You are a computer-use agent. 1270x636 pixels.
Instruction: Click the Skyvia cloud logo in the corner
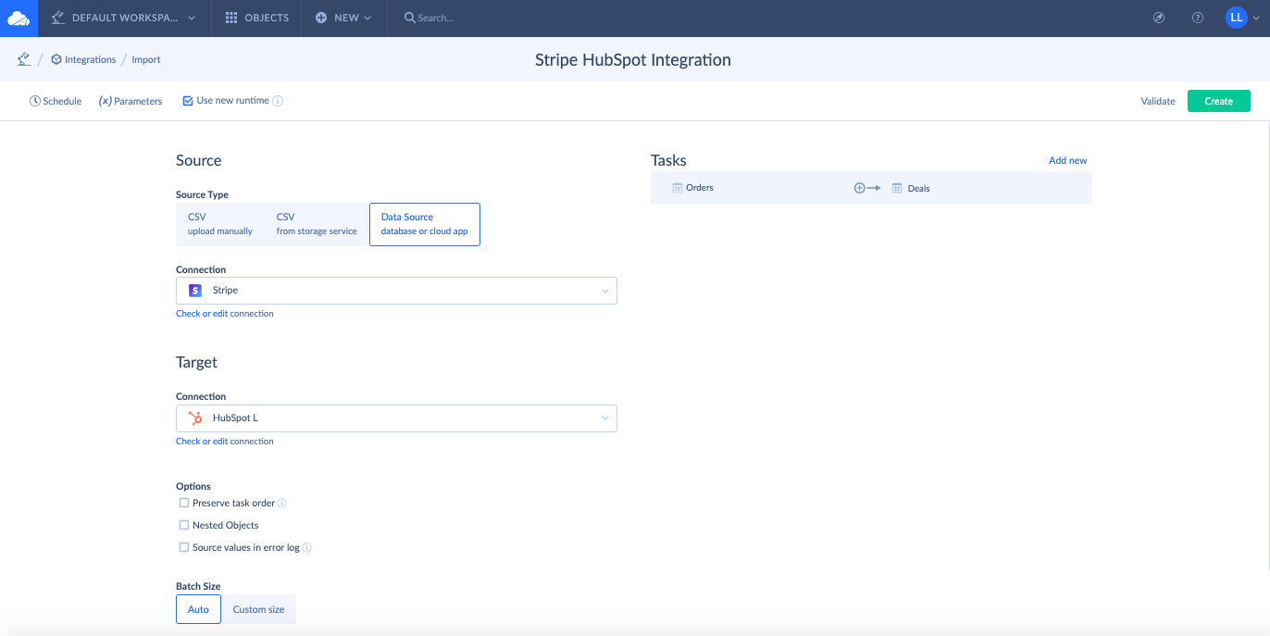pos(19,17)
